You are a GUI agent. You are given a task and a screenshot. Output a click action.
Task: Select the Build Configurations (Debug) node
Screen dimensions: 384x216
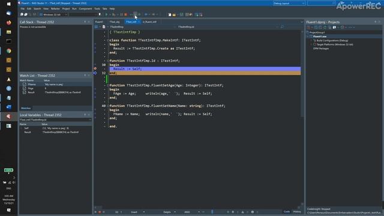(x=332, y=40)
